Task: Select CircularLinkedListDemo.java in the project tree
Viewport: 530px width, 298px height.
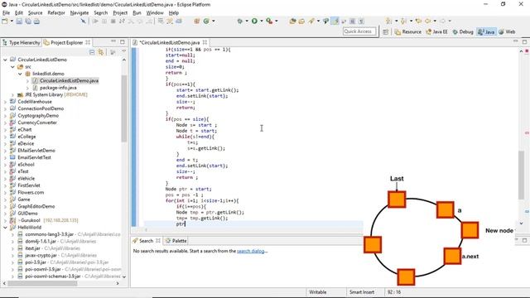Action: (x=69, y=81)
